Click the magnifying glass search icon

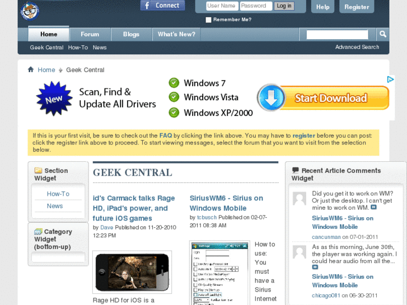pyautogui.click(x=382, y=34)
